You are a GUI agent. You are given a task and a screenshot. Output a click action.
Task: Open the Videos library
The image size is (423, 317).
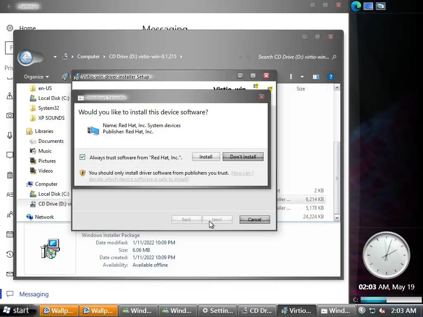pos(41,171)
